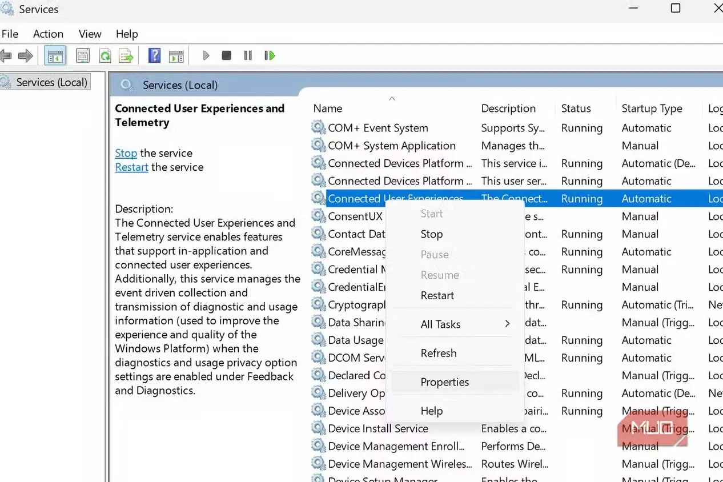Select the Device Install Service row
The image size is (723, 482).
pyautogui.click(x=378, y=428)
